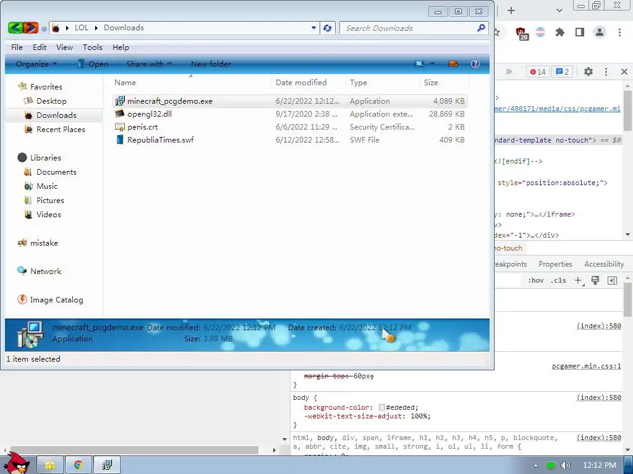Click the installer thumbnail in details pane
This screenshot has width=633, height=474.
point(30,335)
